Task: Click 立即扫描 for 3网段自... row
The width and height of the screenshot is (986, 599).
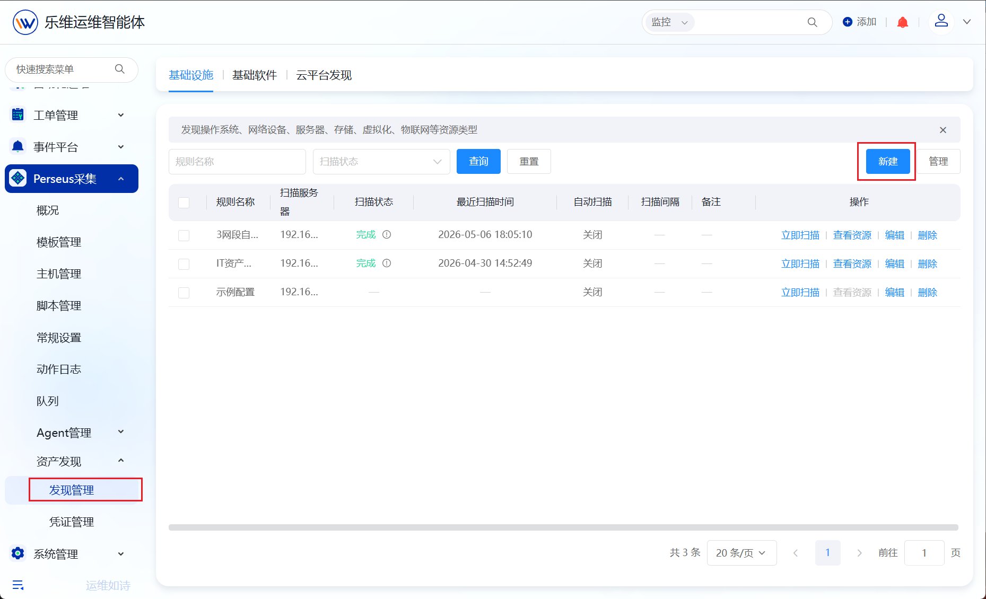Action: (x=800, y=235)
